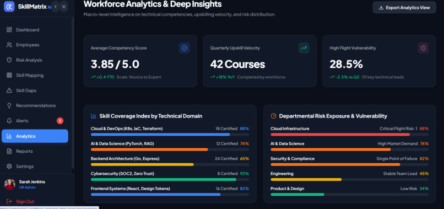The height and width of the screenshot is (209, 444).
Task: Click the Quarterly Upskill Velocity trend icon
Action: tap(304, 48)
